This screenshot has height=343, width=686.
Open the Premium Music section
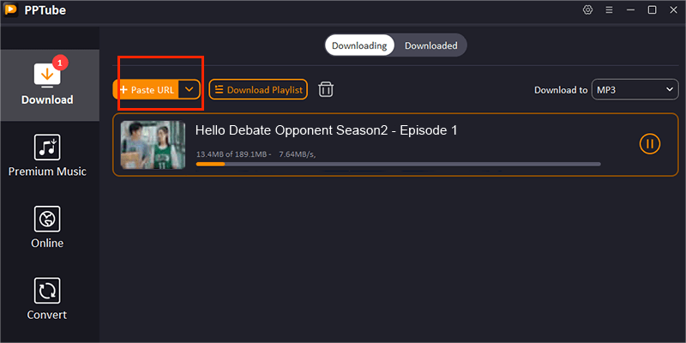pyautogui.click(x=47, y=155)
